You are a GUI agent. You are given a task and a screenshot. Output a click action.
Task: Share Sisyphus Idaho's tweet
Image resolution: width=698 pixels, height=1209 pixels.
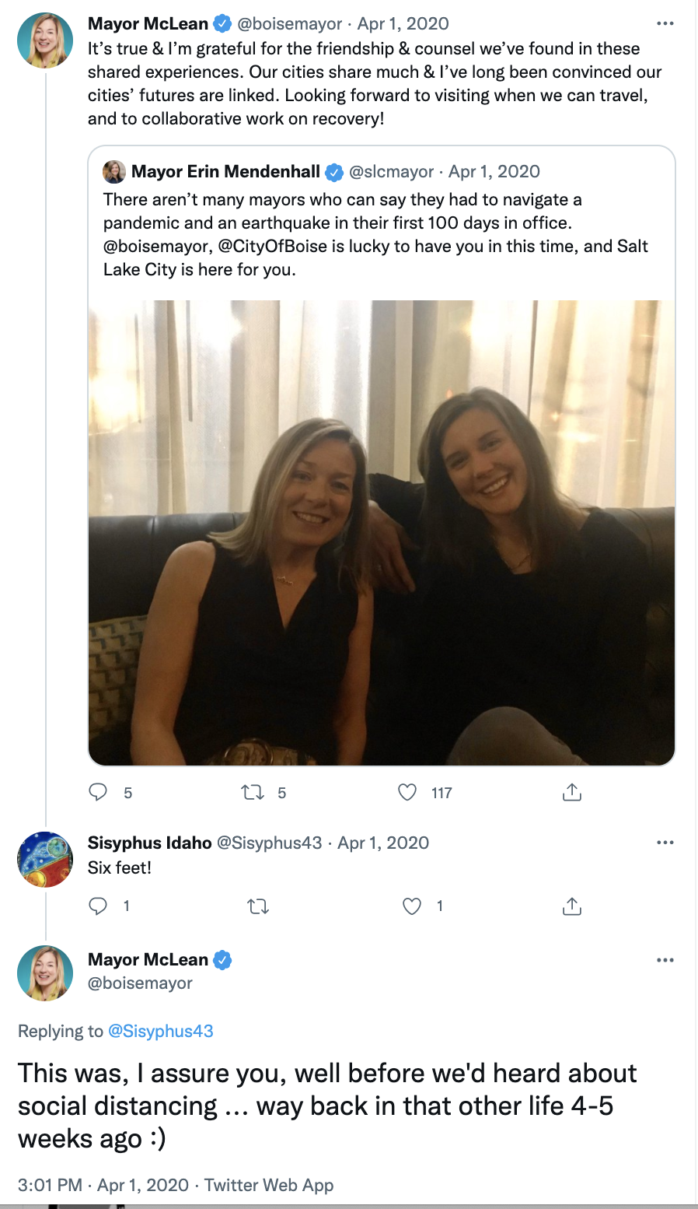pos(571,906)
